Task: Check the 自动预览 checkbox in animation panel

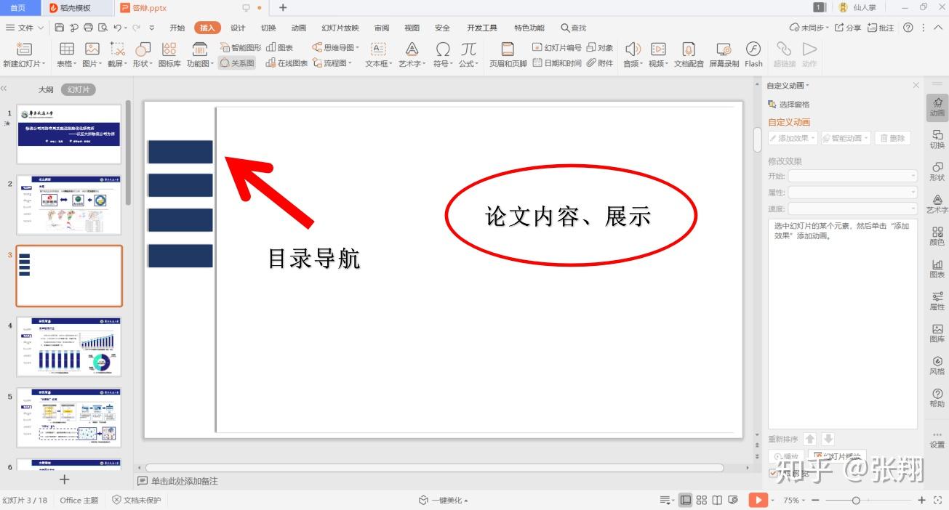Action: coord(772,473)
